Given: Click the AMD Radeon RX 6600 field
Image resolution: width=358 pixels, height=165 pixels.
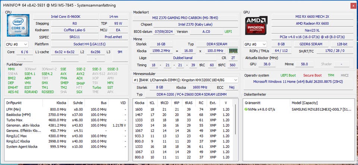Looking at the screenshot, I should point(312,23).
